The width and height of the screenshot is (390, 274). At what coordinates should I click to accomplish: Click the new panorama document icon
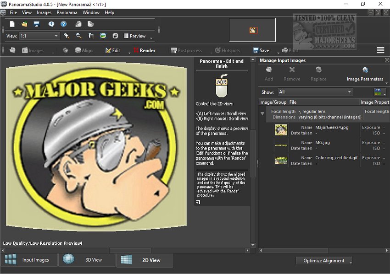pos(12,24)
